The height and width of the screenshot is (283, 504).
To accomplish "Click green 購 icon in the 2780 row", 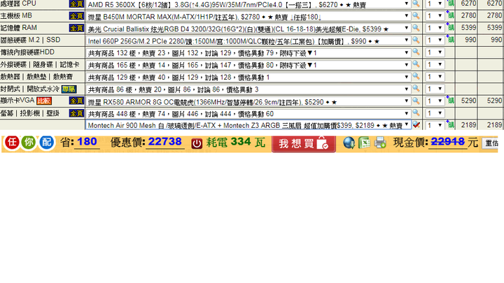I will coord(450,15).
